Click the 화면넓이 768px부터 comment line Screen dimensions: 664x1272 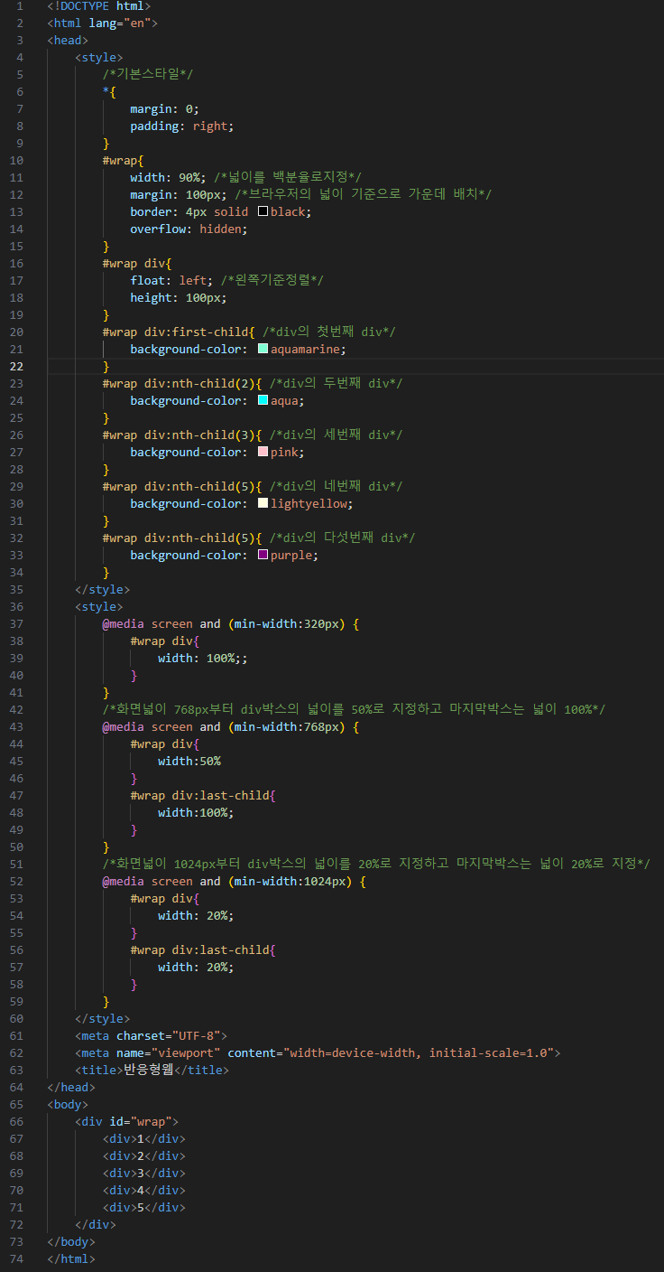click(354, 709)
